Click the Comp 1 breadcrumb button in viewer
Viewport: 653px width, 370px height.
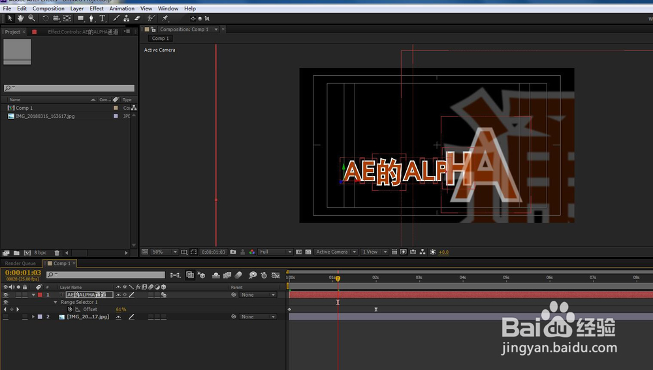click(161, 39)
